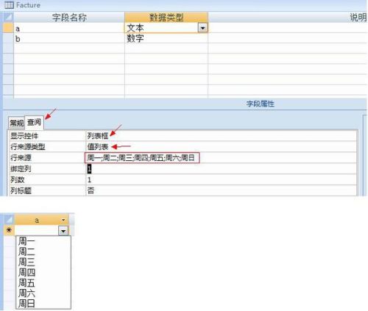Image resolution: width=368 pixels, height=311 pixels.
Task: Click the '列标题' property label
Action: coord(21,190)
